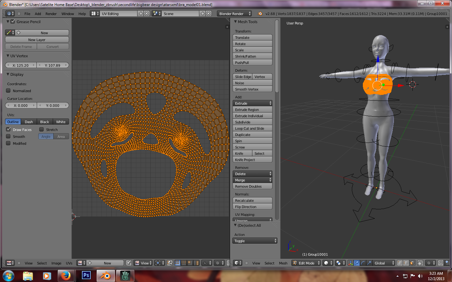Select UV island selection mode

[x=196, y=263]
